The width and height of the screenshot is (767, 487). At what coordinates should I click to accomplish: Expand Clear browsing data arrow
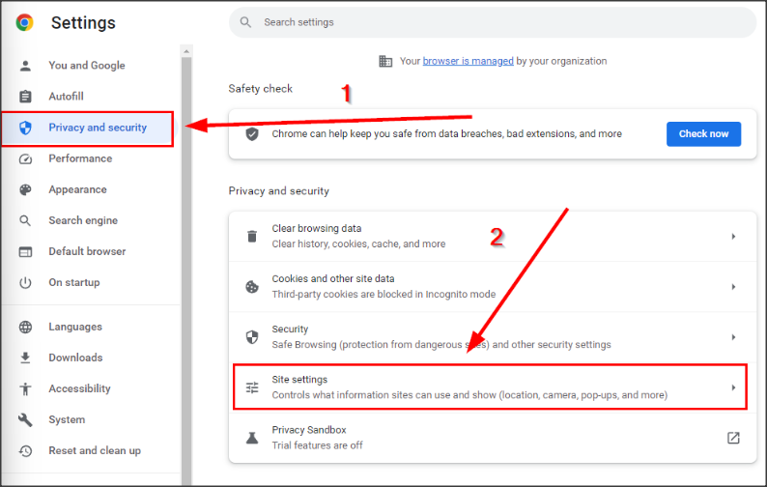(733, 237)
